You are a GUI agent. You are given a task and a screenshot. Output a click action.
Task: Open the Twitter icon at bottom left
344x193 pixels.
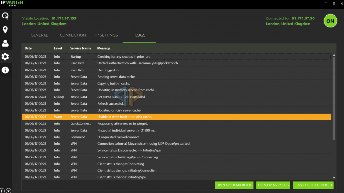9,190
